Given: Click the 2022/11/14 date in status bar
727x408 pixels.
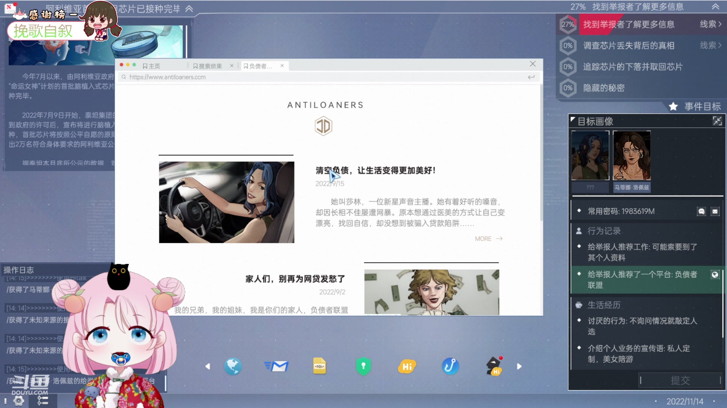Looking at the screenshot, I should point(685,401).
